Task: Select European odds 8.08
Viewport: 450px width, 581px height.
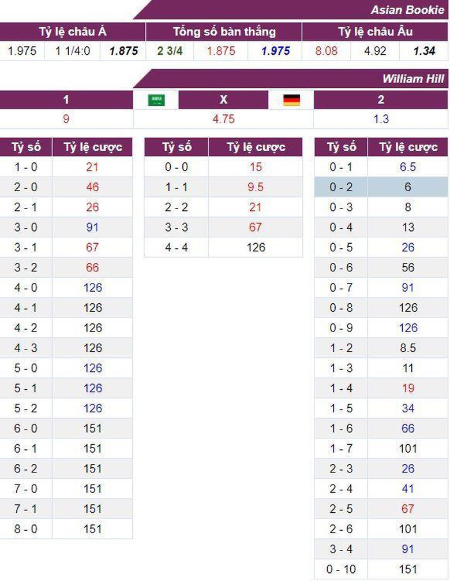Action: [x=327, y=51]
